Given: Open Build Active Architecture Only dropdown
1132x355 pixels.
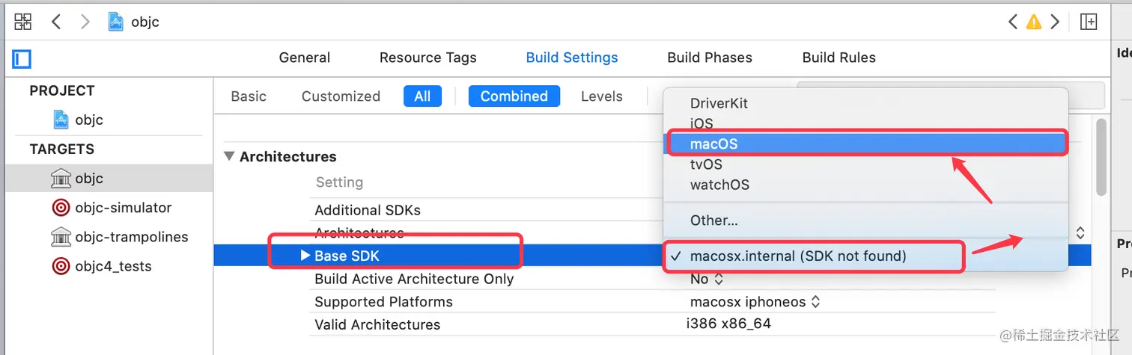Looking at the screenshot, I should tap(707, 279).
